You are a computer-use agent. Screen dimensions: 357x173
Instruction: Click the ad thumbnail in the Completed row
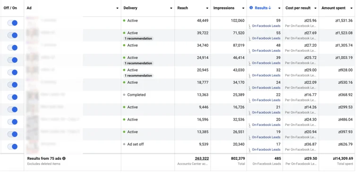coord(32,97)
